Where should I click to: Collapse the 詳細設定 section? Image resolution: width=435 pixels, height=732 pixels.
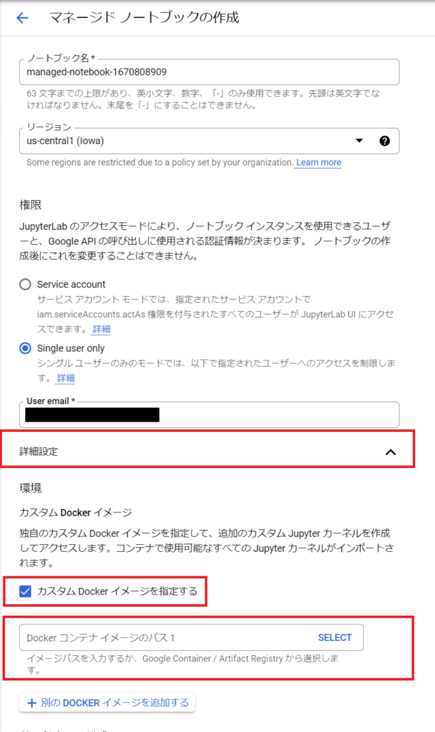(208, 452)
